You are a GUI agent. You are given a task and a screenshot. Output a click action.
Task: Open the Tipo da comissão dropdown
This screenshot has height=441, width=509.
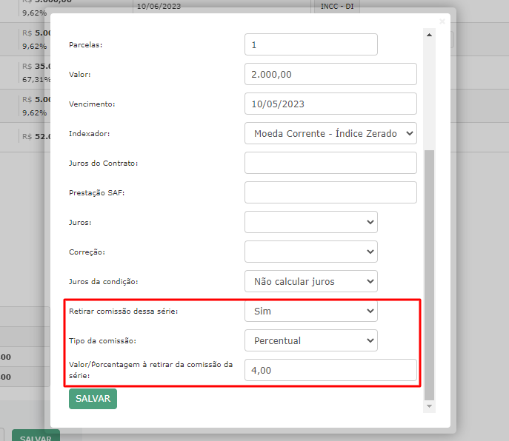point(311,340)
